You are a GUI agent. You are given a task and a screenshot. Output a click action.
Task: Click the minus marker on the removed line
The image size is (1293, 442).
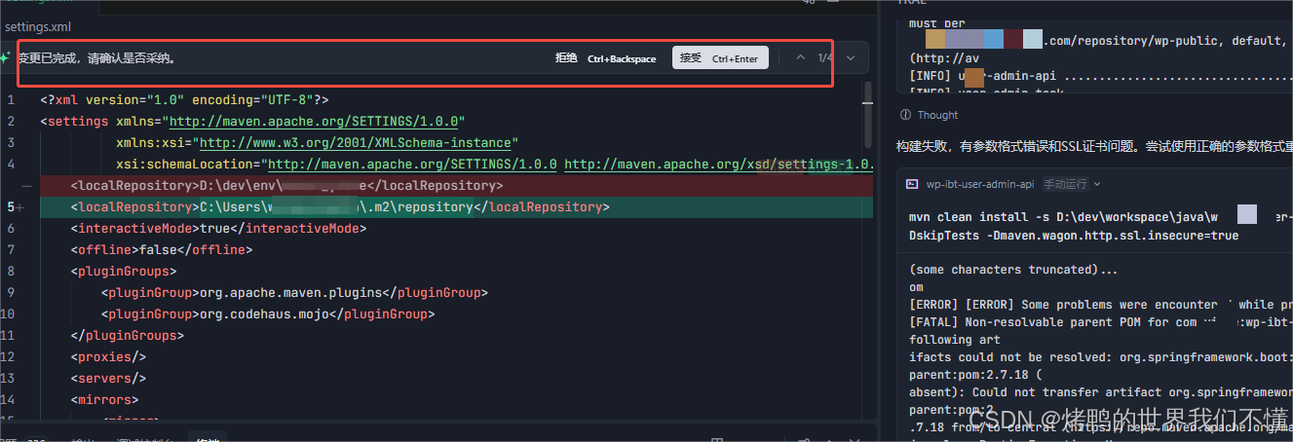[26, 185]
